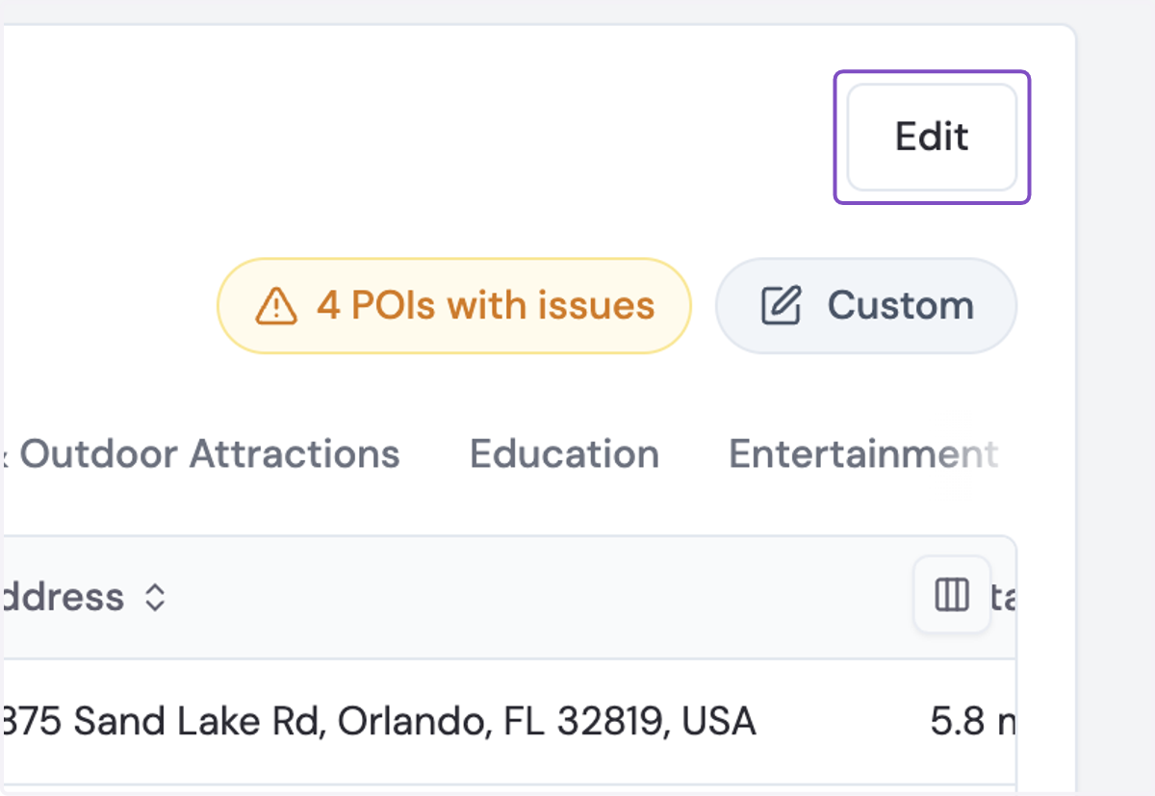Screen dimensions: 1155x796
Task: Sort by the Address column header
Action: point(84,598)
